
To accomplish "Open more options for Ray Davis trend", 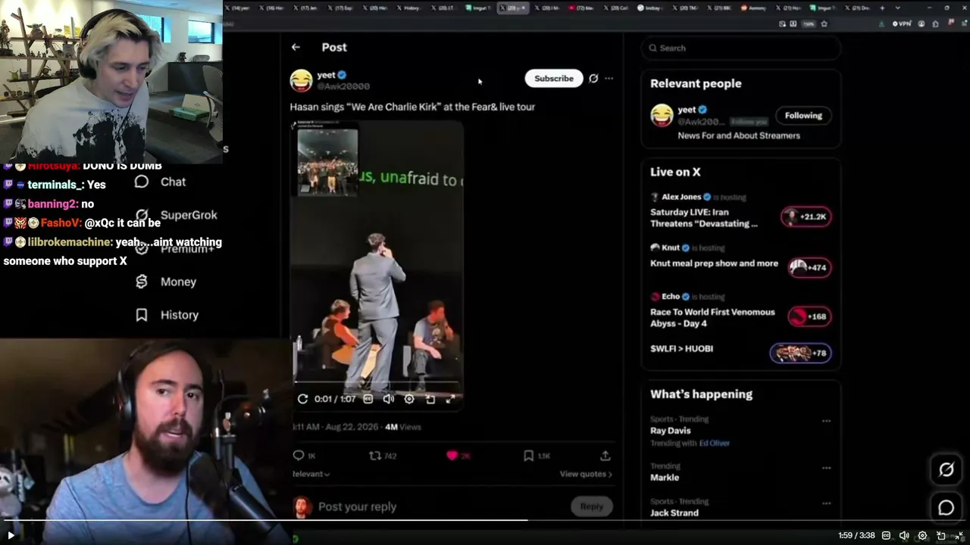I will tap(826, 421).
